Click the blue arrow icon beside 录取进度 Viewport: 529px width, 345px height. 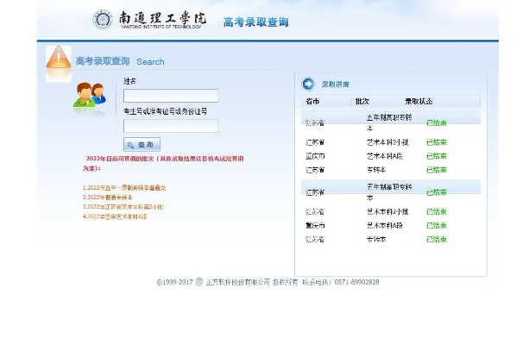pyautogui.click(x=308, y=84)
